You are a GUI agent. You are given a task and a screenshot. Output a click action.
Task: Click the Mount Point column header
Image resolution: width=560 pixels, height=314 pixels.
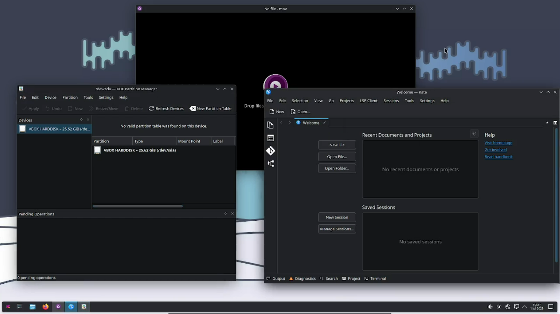193,141
